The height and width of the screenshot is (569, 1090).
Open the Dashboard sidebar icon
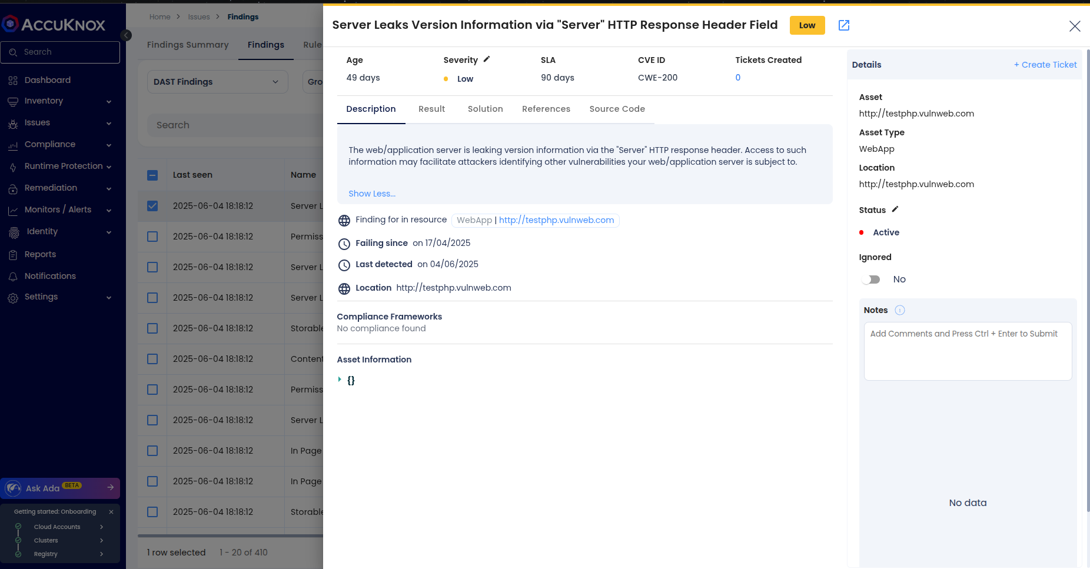13,81
